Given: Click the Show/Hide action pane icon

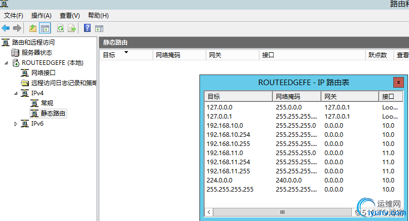Looking at the screenshot, I should click(99, 28).
